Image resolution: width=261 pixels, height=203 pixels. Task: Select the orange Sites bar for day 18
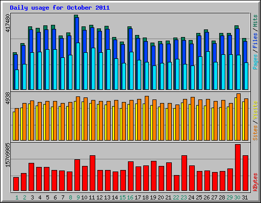(147, 118)
